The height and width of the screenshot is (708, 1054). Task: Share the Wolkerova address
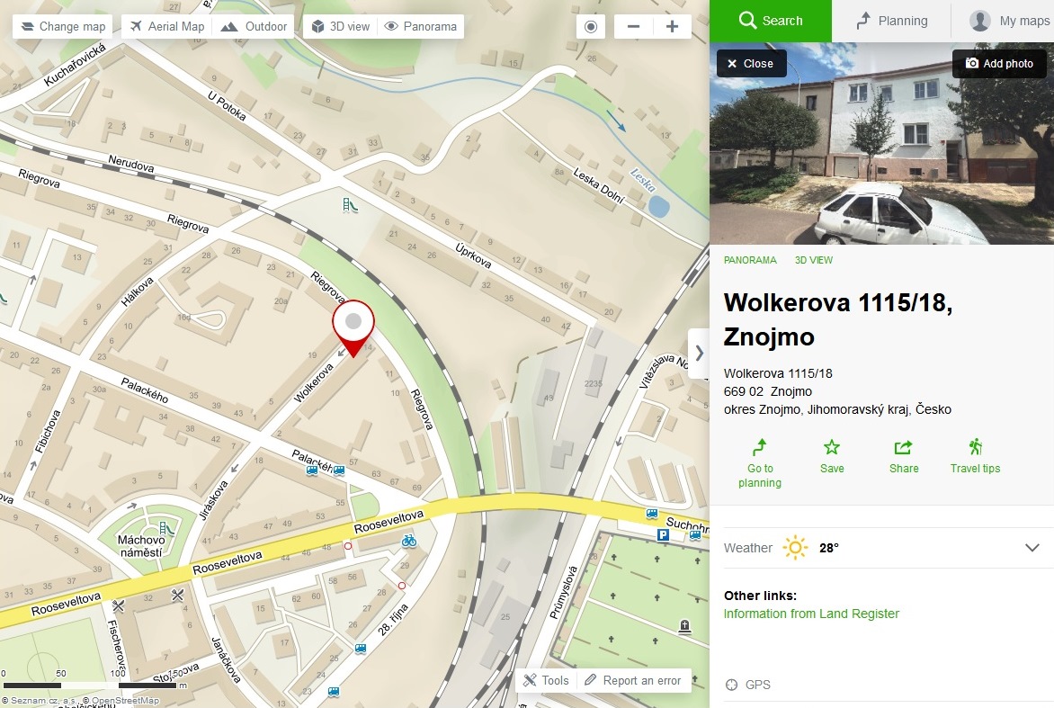point(904,456)
